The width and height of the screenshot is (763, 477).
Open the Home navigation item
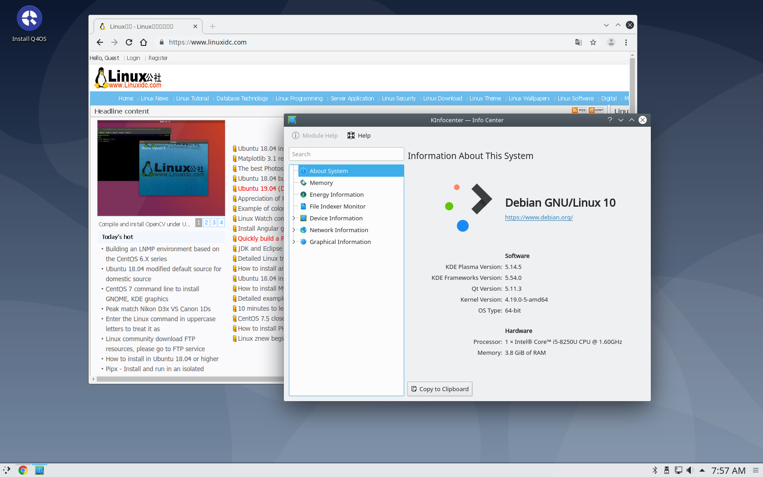[x=126, y=99]
